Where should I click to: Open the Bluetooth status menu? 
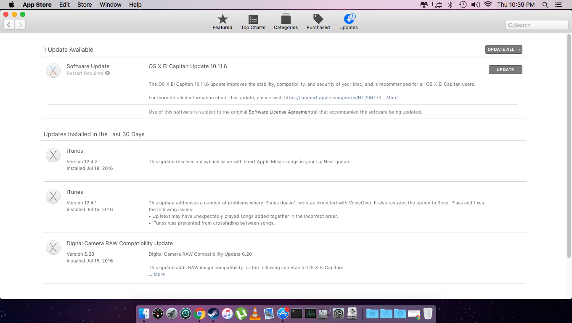[450, 5]
